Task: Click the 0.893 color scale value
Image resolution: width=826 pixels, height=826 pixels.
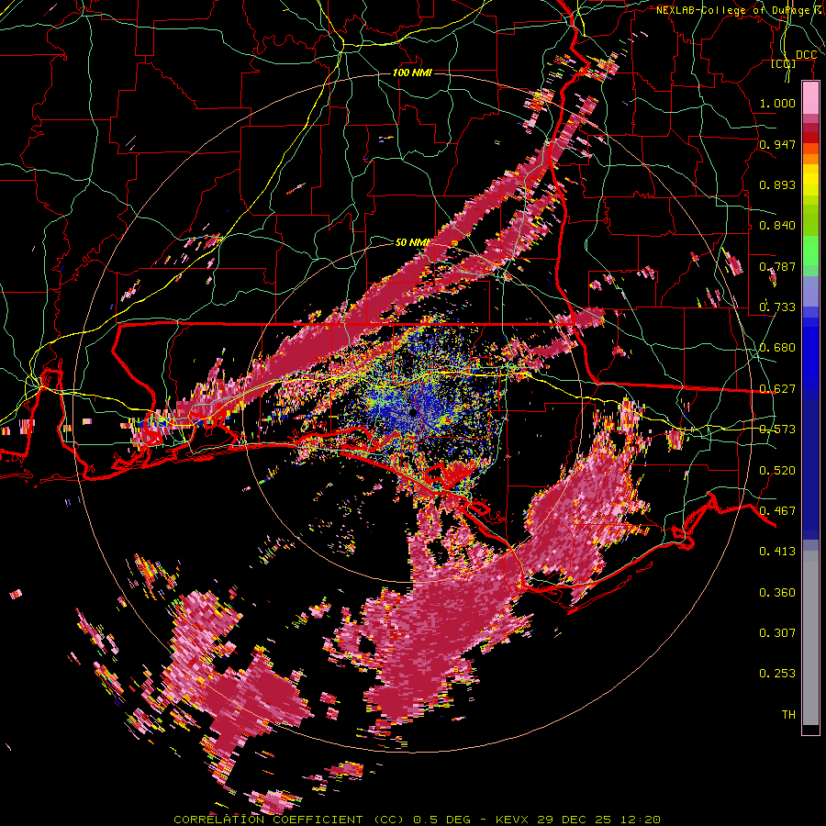Action: point(777,184)
